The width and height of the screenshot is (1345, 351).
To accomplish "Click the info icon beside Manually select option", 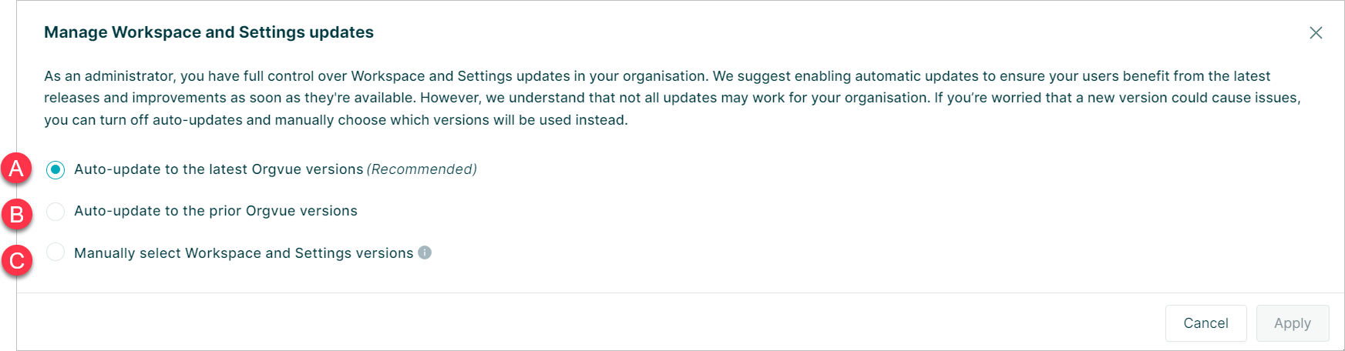I will point(425,252).
